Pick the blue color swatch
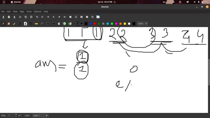The height and width of the screenshot is (118, 210). click(91, 24)
